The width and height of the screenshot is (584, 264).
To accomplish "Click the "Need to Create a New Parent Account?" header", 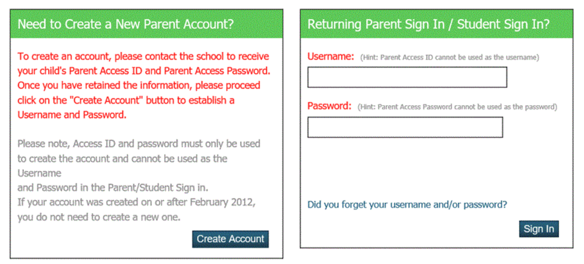I will click(126, 24).
